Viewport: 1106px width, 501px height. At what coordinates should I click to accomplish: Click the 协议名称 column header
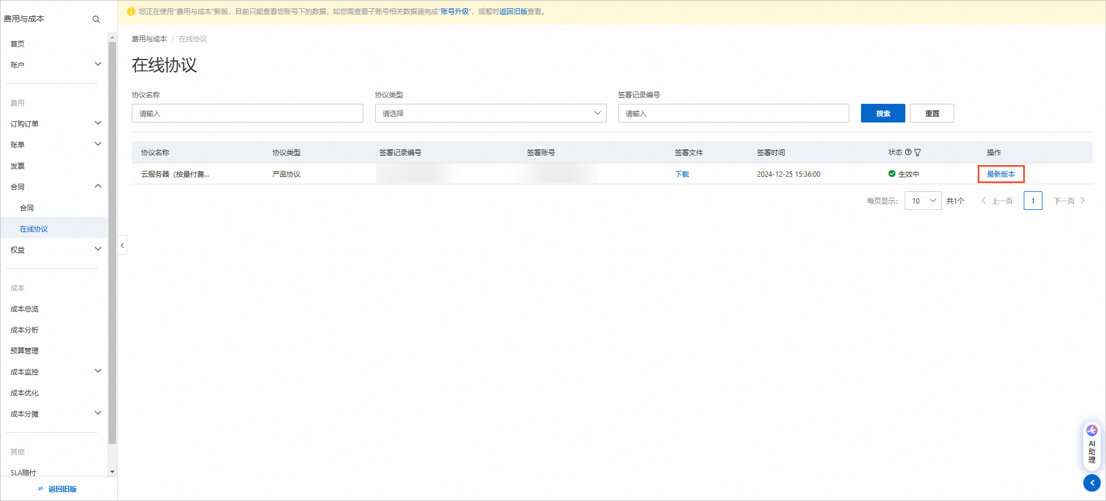pos(155,152)
